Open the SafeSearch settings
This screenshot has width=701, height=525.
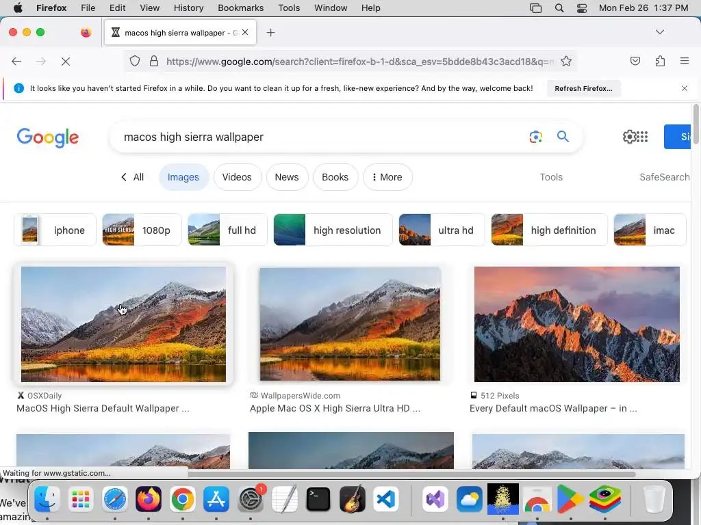tap(665, 177)
